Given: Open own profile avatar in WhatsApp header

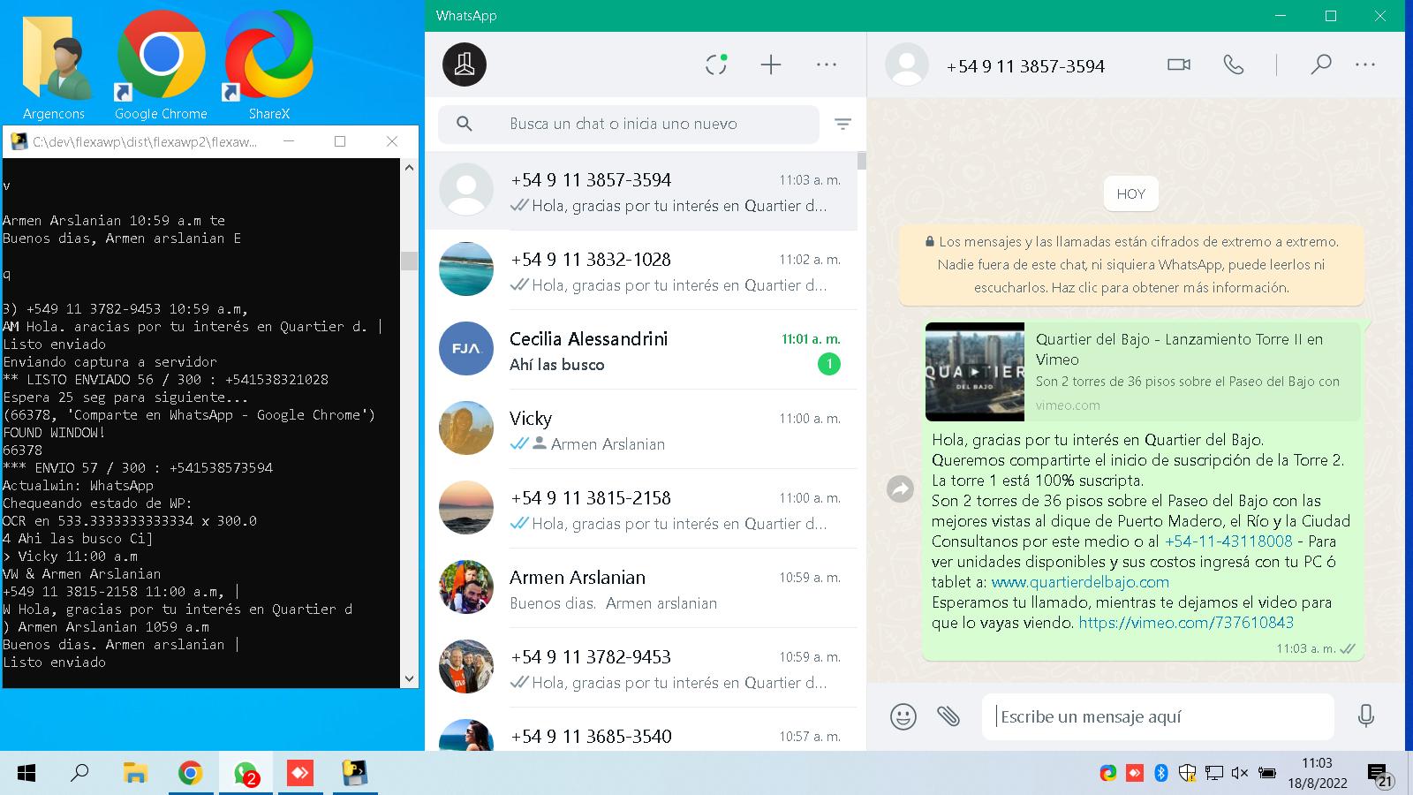Looking at the screenshot, I should 465,64.
